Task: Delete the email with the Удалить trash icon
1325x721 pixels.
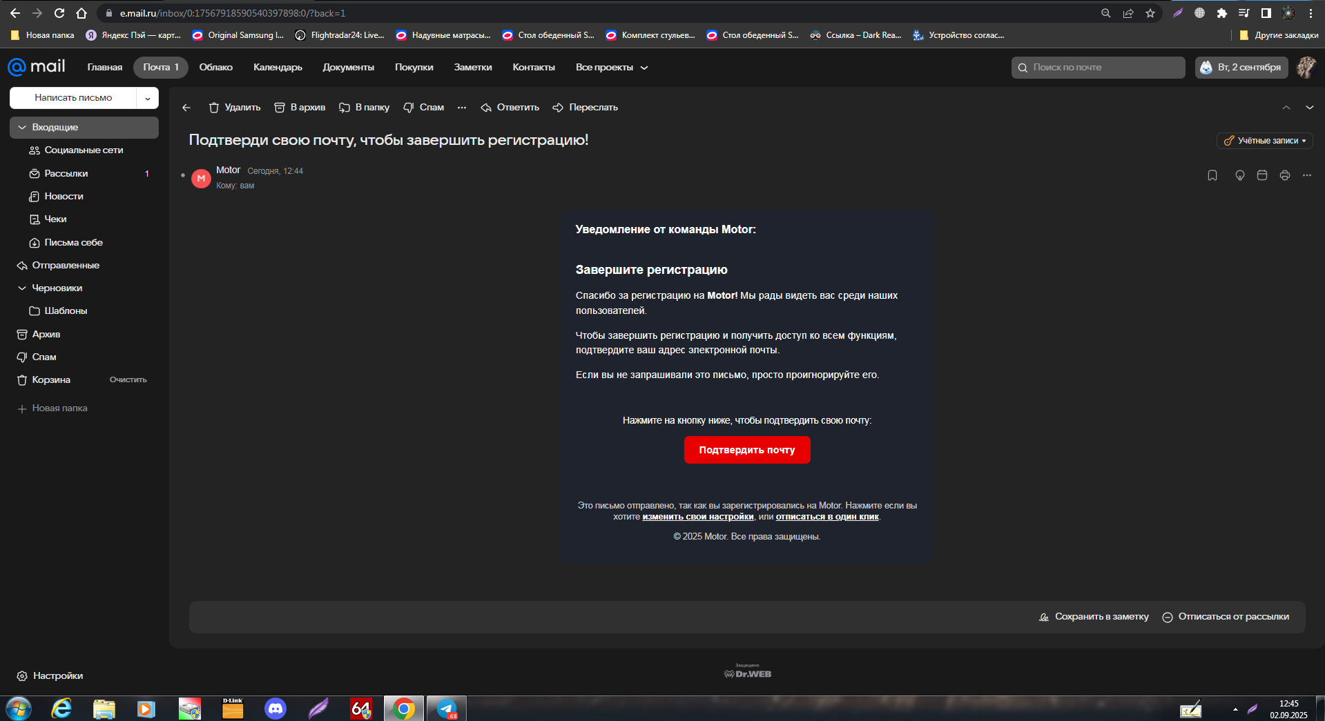Action: tap(234, 108)
